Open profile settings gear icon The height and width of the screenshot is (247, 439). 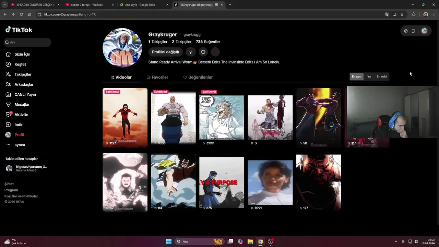click(203, 52)
